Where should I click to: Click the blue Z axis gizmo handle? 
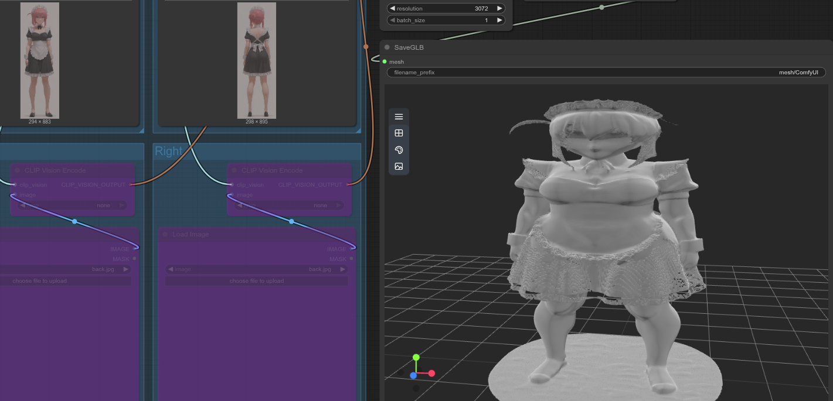tap(413, 375)
